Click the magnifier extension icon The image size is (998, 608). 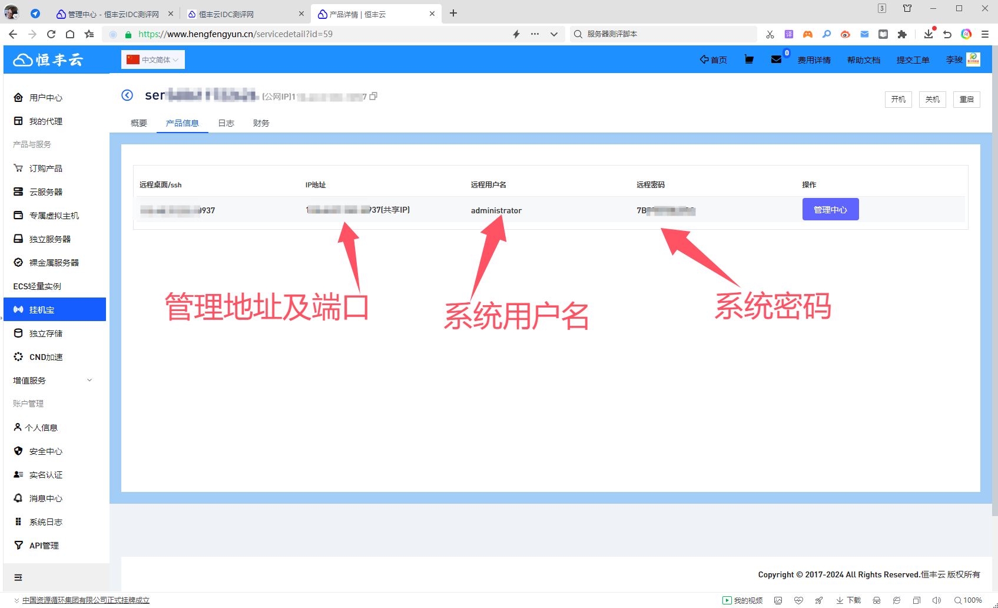pos(827,34)
